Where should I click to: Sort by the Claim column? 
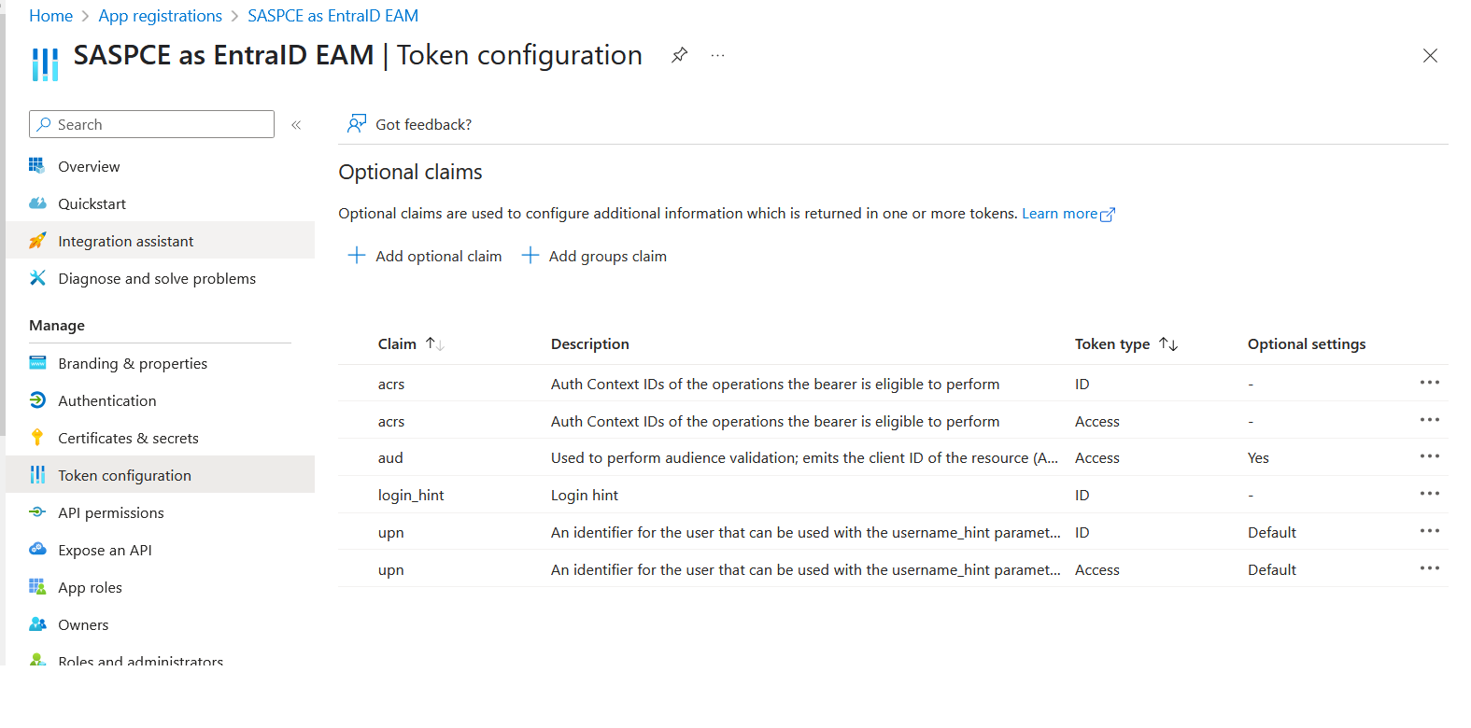point(434,344)
